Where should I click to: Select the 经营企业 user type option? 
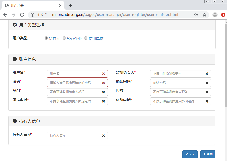tap(64, 38)
